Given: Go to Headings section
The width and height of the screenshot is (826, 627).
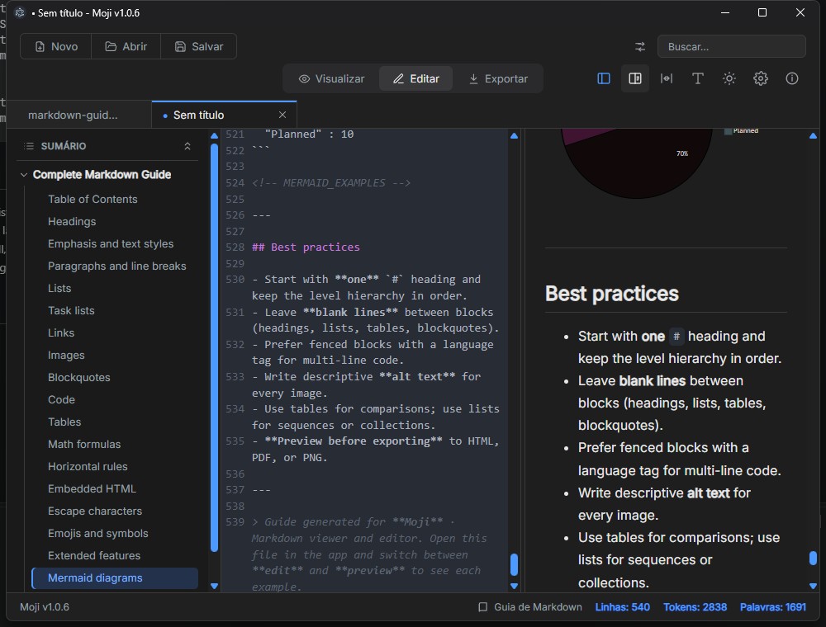Looking at the screenshot, I should [x=72, y=221].
